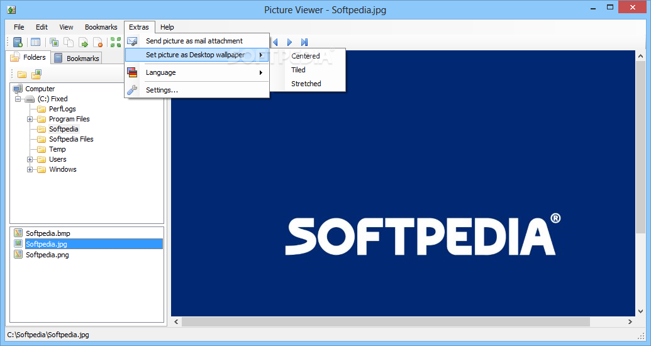The width and height of the screenshot is (651, 346).
Task: Select Set picture as Desktop wallpaper
Action: (x=198, y=55)
